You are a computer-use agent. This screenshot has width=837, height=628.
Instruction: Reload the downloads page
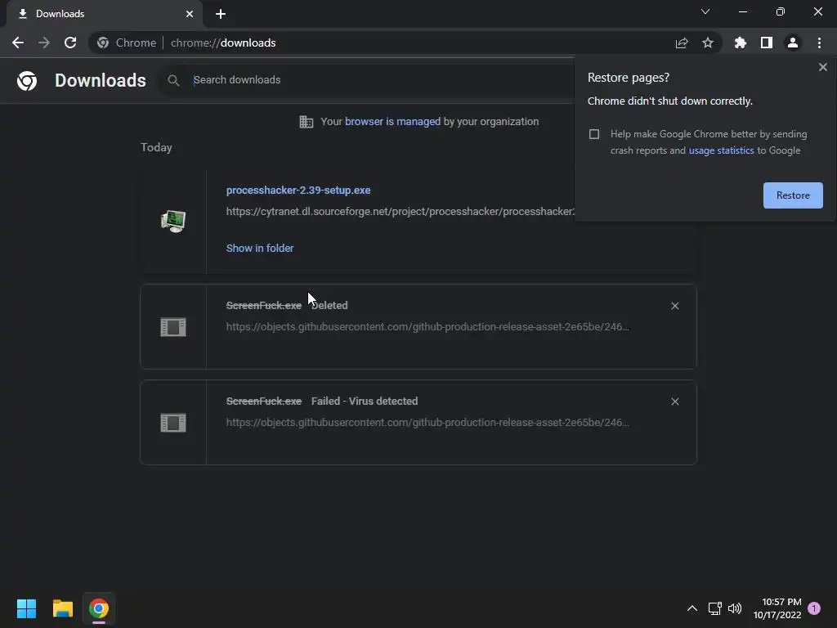point(70,43)
